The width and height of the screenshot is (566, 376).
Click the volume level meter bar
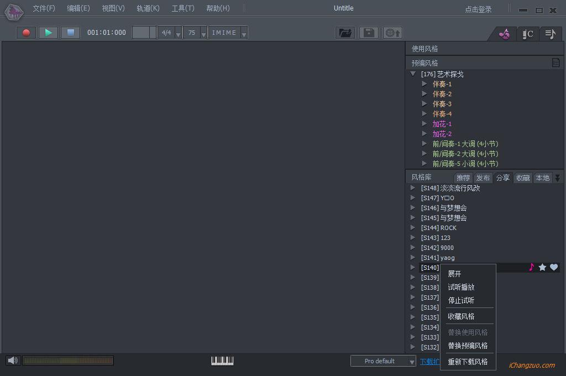(x=68, y=361)
